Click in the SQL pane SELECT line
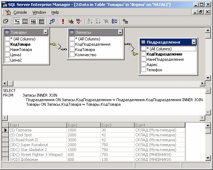The width and height of the screenshot is (213, 170). pos(9,91)
